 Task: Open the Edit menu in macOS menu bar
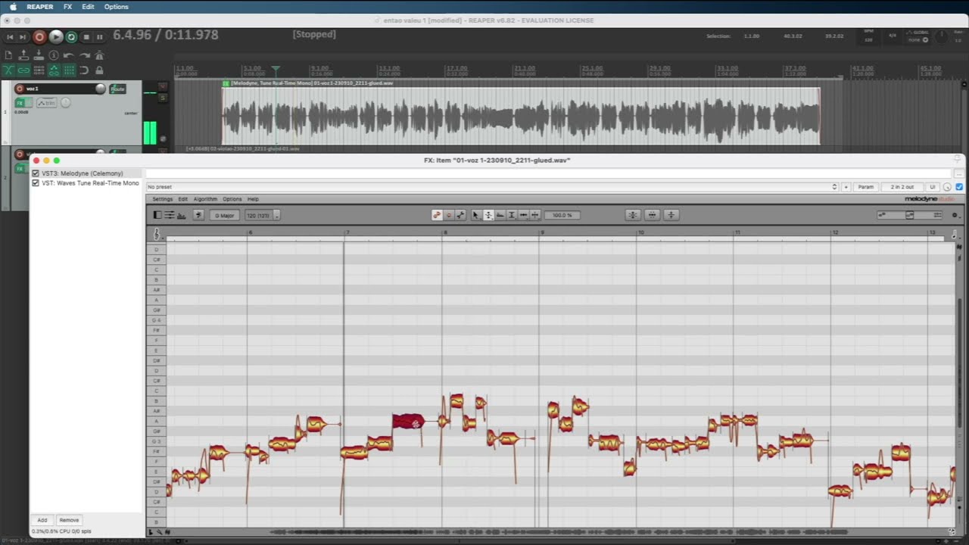coord(89,6)
